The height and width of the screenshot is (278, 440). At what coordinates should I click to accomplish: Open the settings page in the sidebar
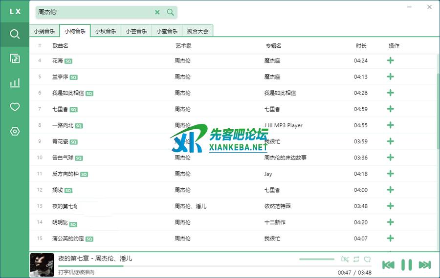pos(15,131)
